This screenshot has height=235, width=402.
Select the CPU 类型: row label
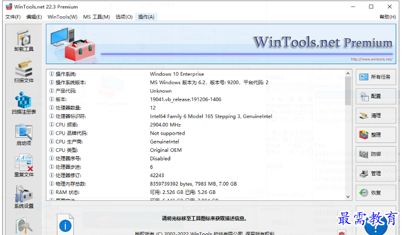(67, 150)
